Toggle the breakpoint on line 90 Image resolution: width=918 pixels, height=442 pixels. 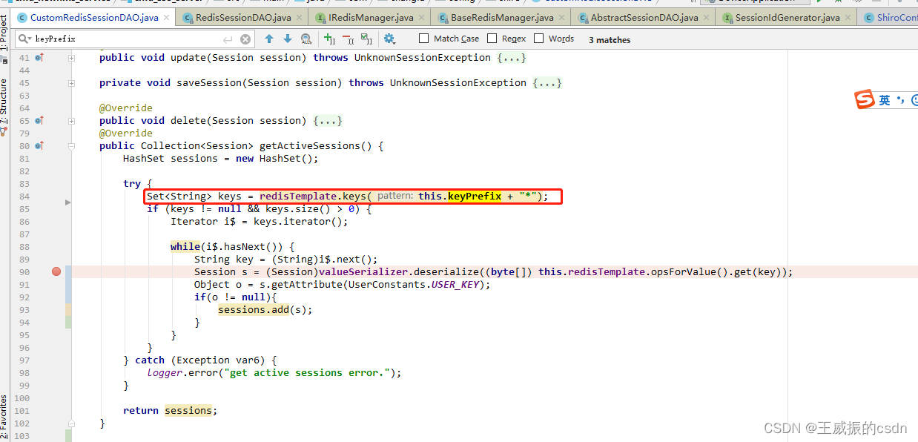click(56, 271)
